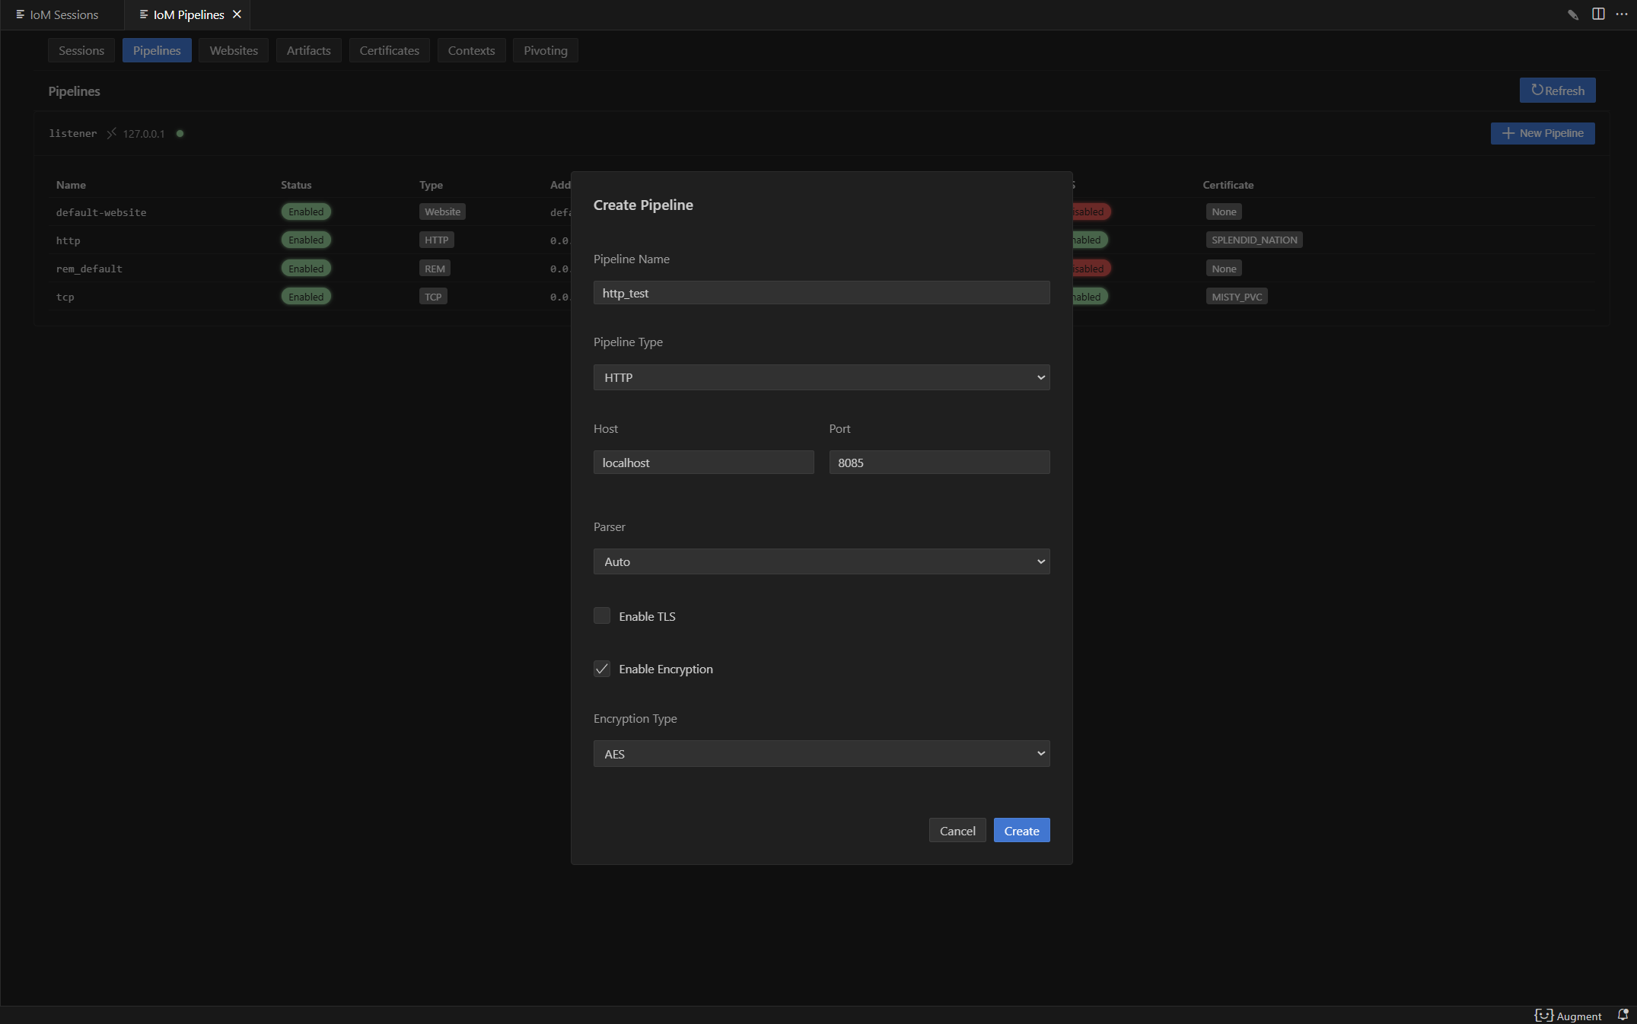Click the pencil edit icon in title bar
This screenshot has height=1024, width=1637.
[x=1573, y=14]
